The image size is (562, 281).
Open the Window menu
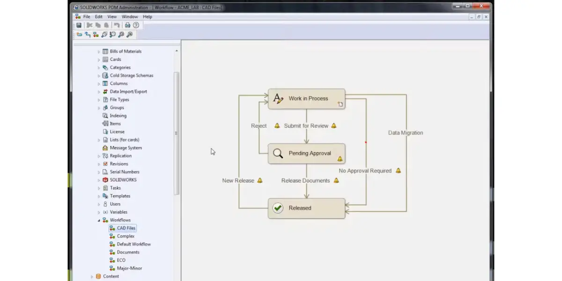pyautogui.click(x=130, y=16)
